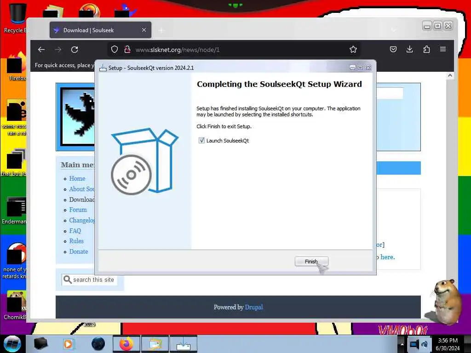The height and width of the screenshot is (353, 471).
Task: Select the Enderman desktop icon
Action: click(x=15, y=211)
